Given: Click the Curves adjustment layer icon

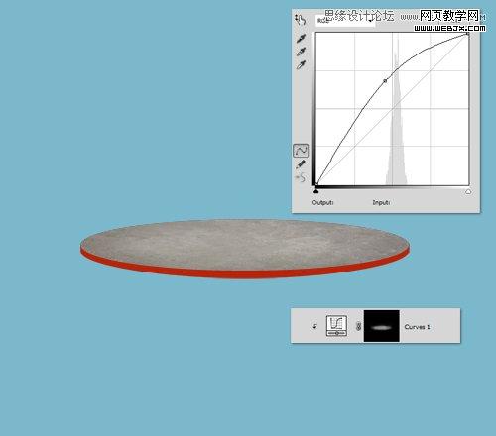Looking at the screenshot, I should [336, 326].
